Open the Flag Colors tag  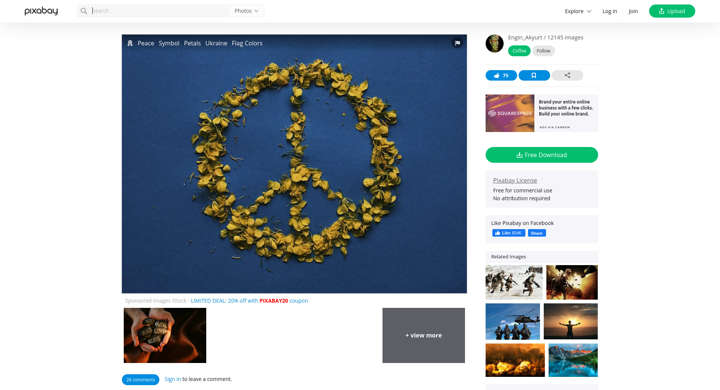coord(247,43)
